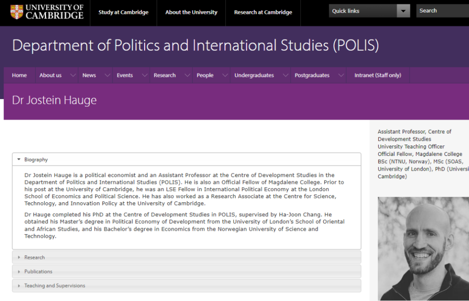The image size is (469, 301).
Task: Open the Quick links dropdown arrow
Action: click(x=404, y=11)
